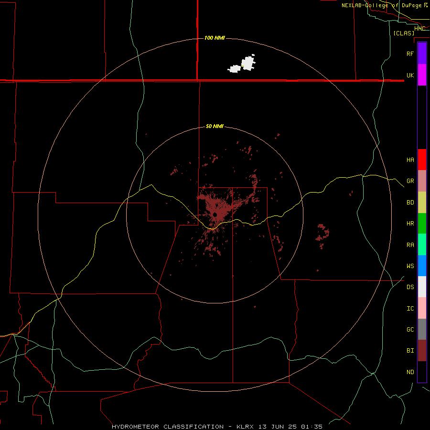Viewport: 430px width, 430px height.
Task: Click the BI brown legend swatch
Action: coord(422,351)
